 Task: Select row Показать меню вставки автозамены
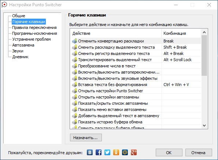click(136, 109)
